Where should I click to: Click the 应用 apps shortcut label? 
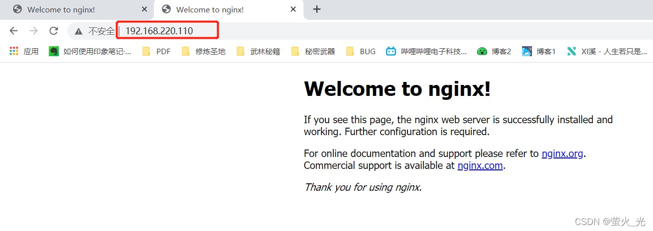pos(31,51)
